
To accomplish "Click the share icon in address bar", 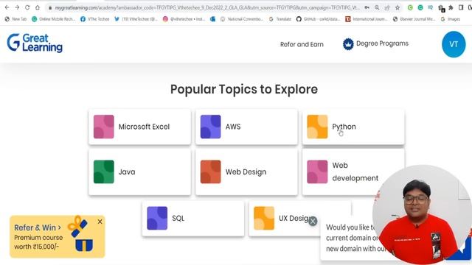I will pos(387,7).
